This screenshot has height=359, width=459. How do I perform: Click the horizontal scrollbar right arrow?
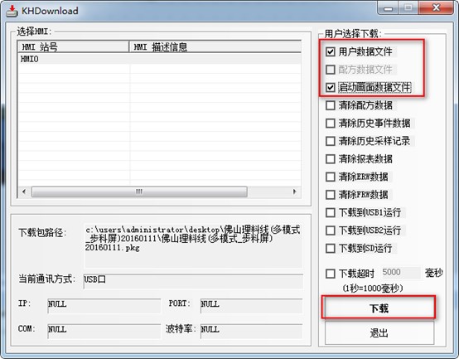pyautogui.click(x=294, y=192)
